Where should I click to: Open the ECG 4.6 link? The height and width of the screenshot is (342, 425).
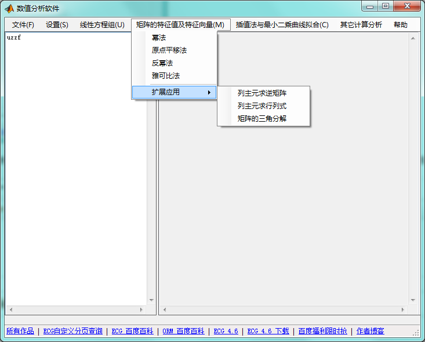(226, 331)
